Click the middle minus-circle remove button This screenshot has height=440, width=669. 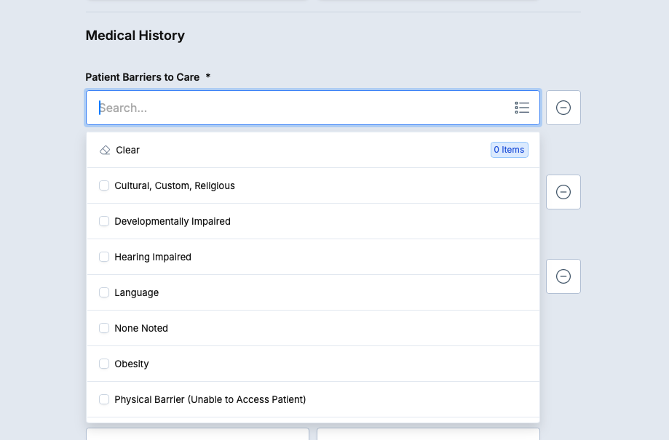pyautogui.click(x=563, y=192)
